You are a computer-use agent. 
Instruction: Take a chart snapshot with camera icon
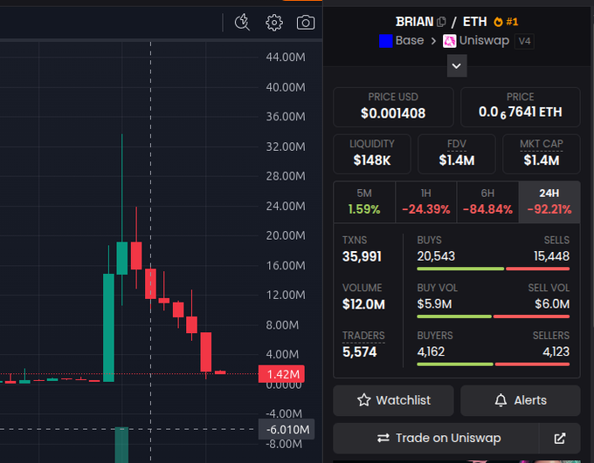pyautogui.click(x=306, y=23)
